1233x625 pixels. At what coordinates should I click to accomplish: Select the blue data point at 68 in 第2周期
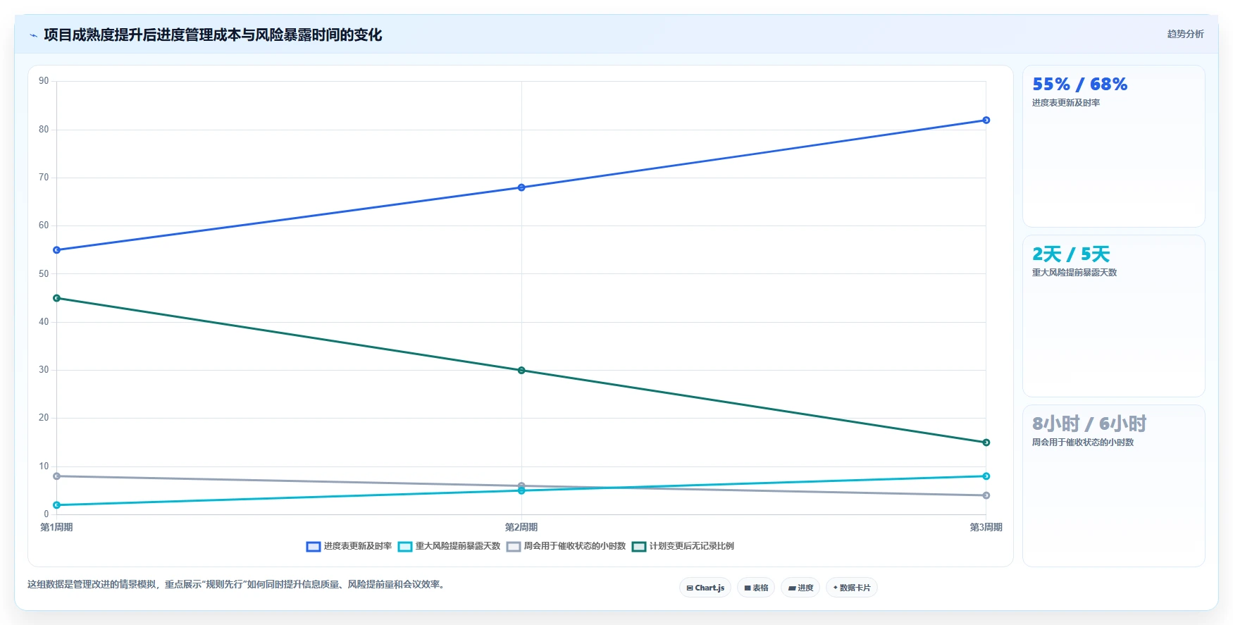[521, 187]
